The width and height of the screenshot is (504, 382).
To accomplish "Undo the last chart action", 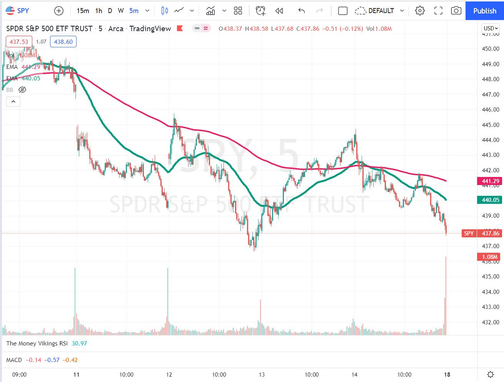I will [x=302, y=11].
